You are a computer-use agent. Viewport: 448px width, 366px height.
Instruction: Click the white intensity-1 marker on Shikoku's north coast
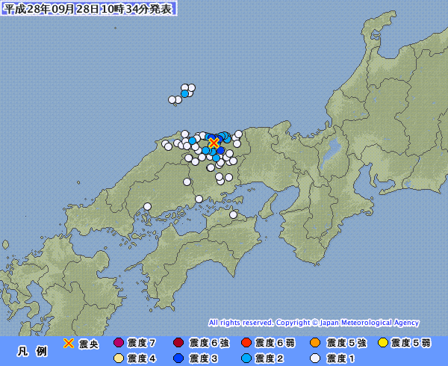[x=234, y=214]
